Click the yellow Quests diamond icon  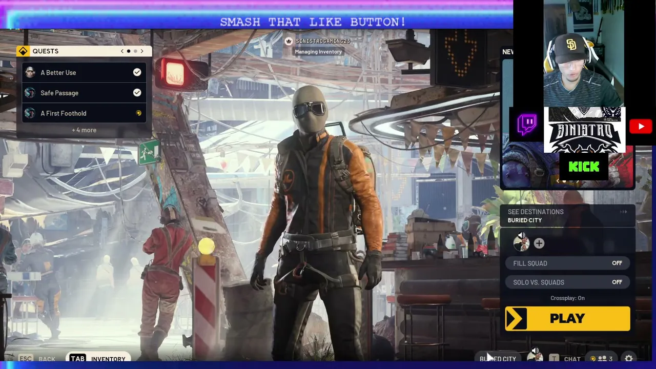(23, 51)
